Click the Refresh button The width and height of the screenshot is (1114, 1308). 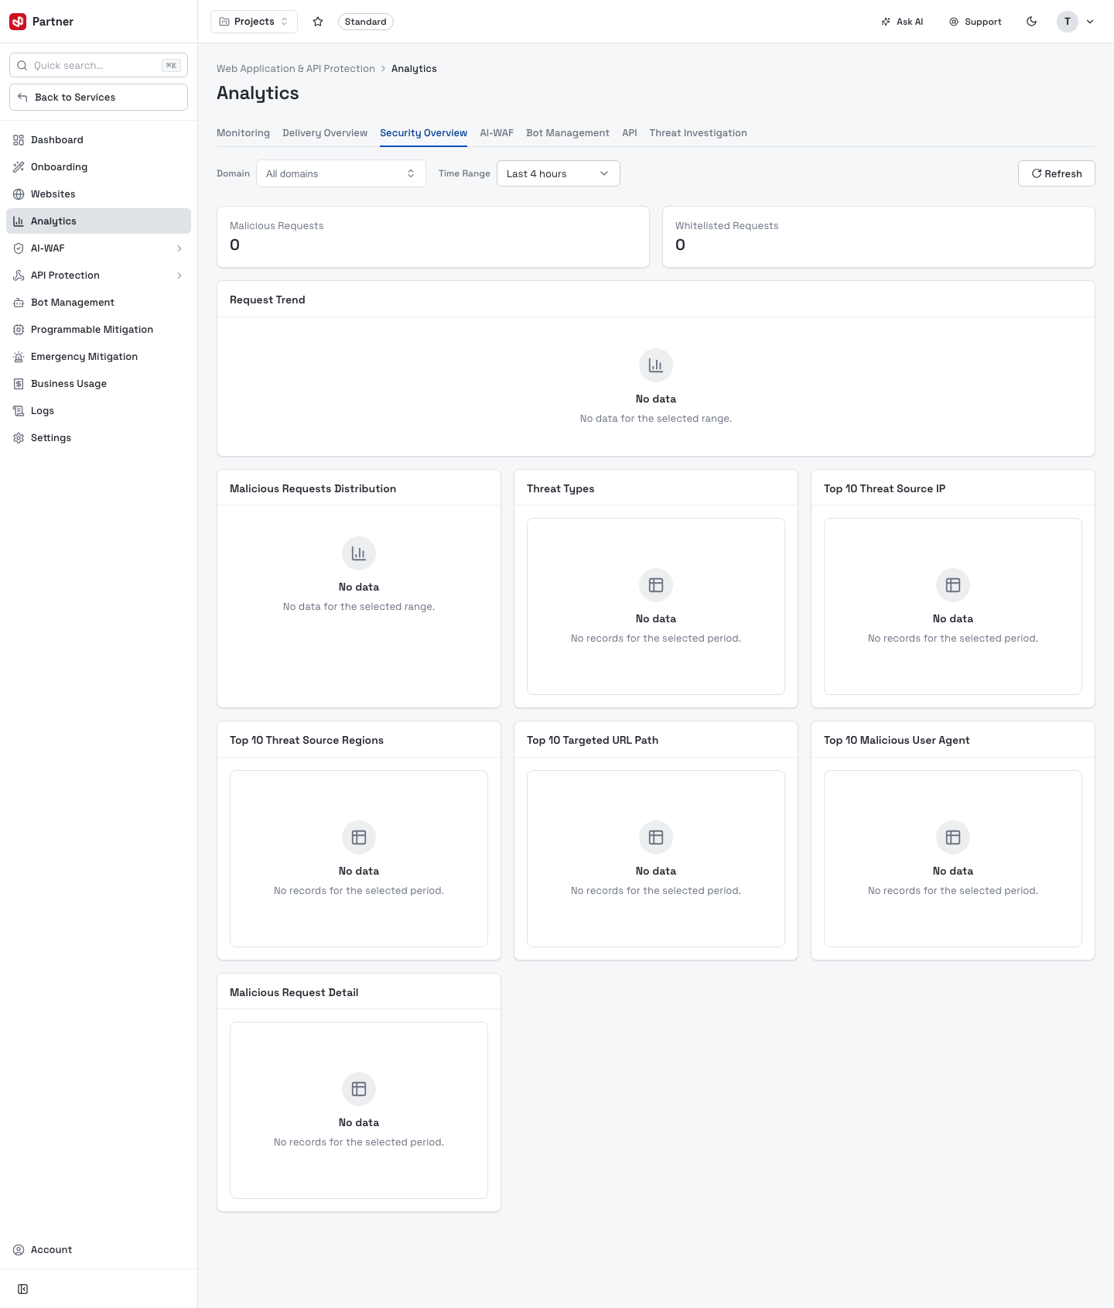click(x=1057, y=173)
